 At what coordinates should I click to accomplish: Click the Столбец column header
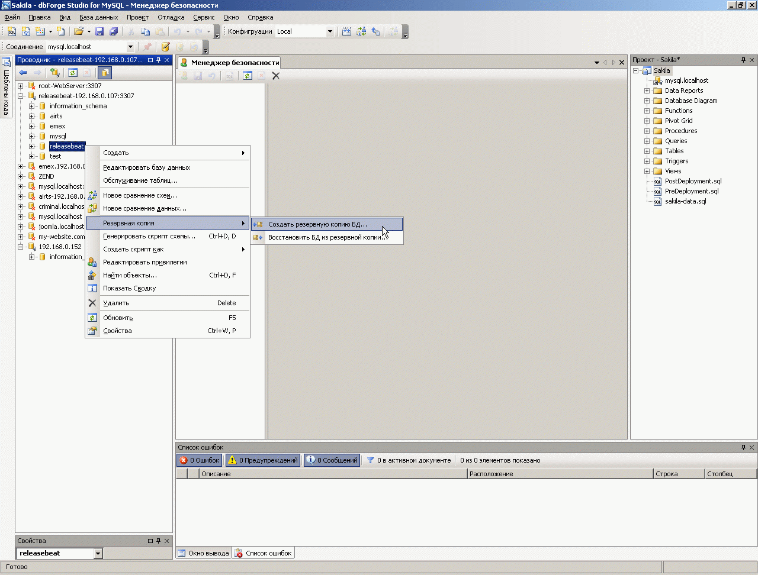coord(731,474)
